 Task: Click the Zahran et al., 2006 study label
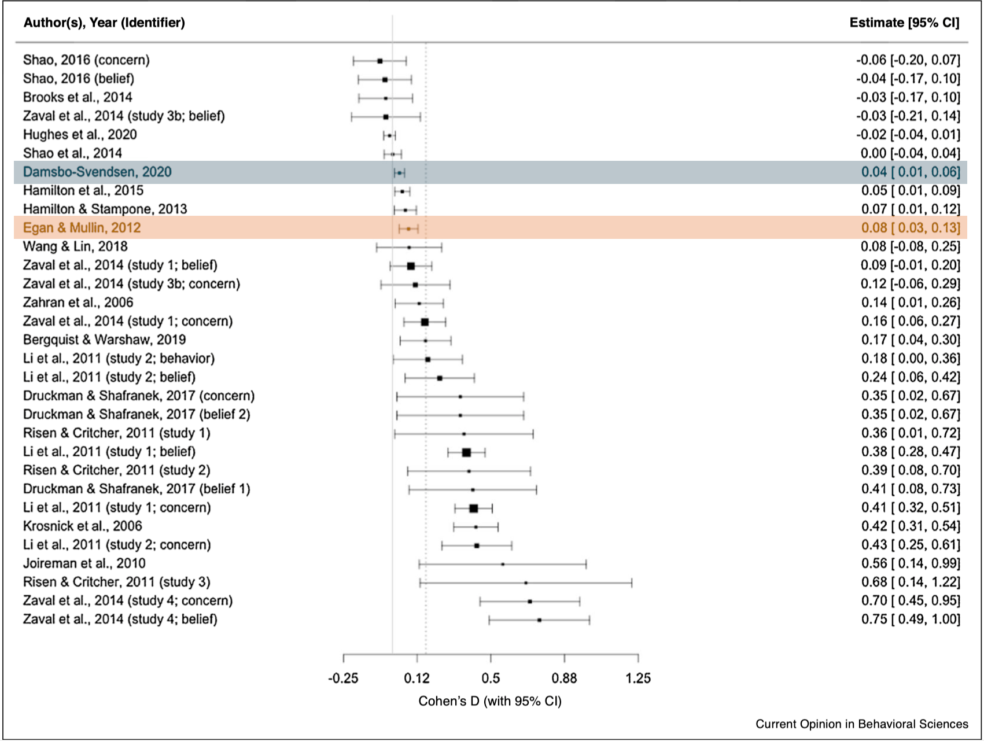point(78,302)
